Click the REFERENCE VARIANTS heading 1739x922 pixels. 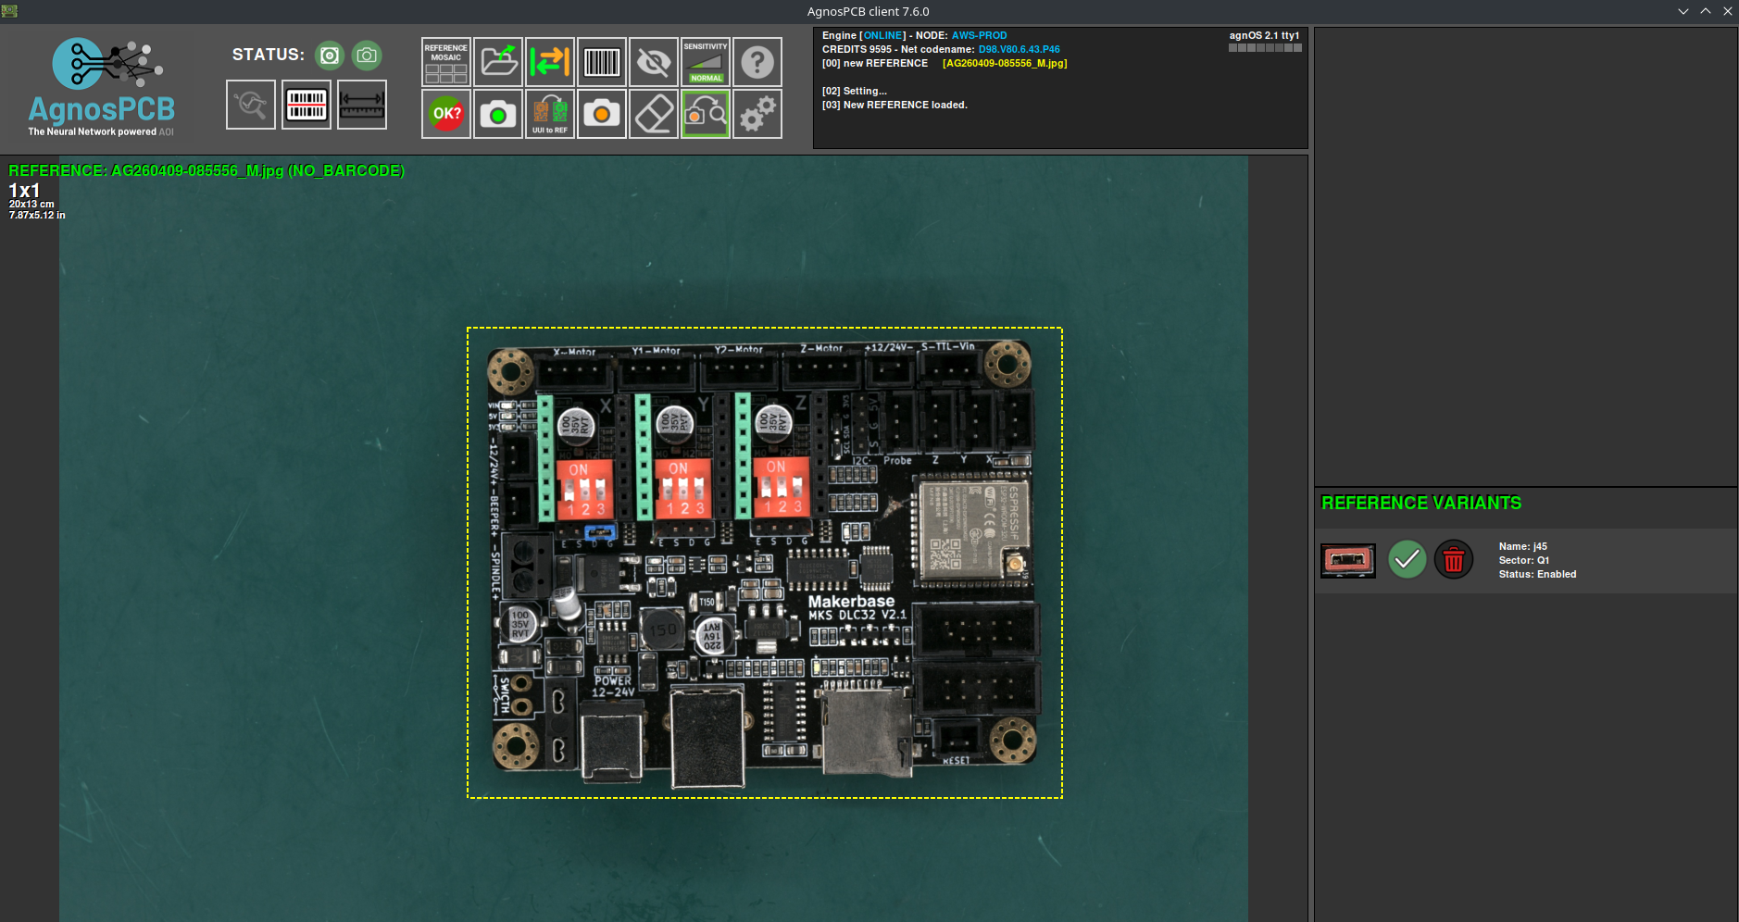pos(1421,503)
